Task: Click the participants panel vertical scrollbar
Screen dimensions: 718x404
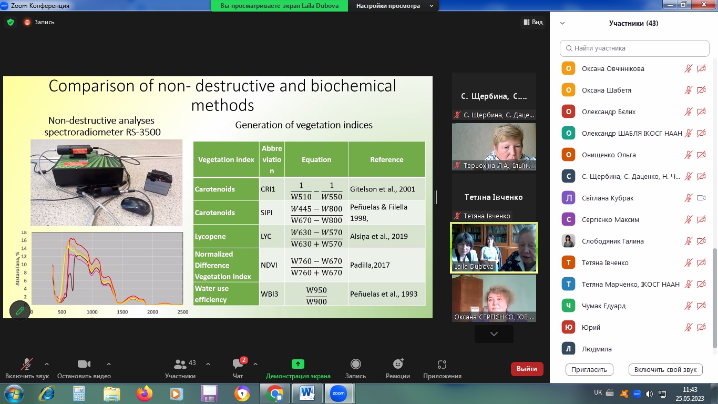Action: (x=714, y=297)
